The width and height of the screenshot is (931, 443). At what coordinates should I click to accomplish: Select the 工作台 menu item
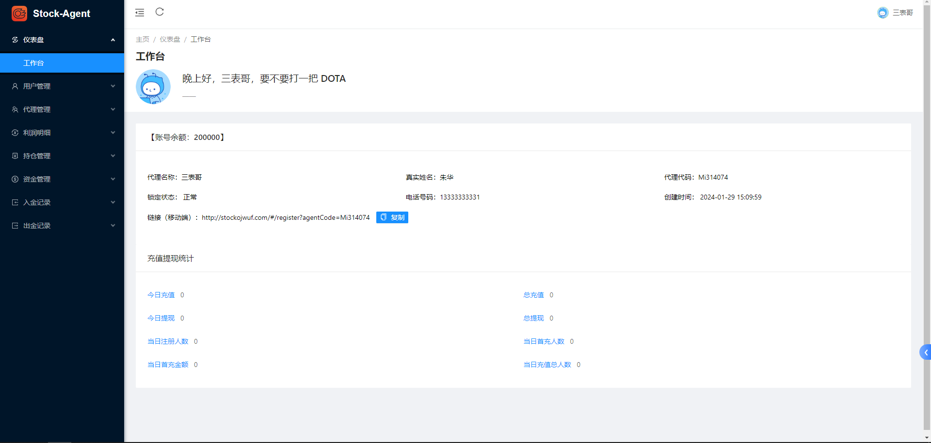coord(33,63)
